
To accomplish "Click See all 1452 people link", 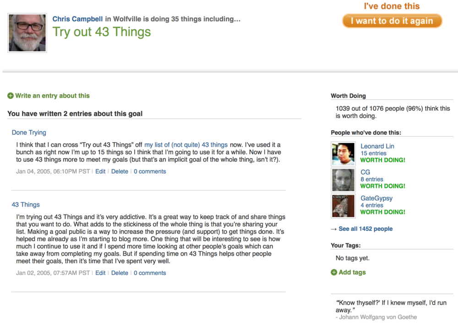I will click(x=365, y=229).
